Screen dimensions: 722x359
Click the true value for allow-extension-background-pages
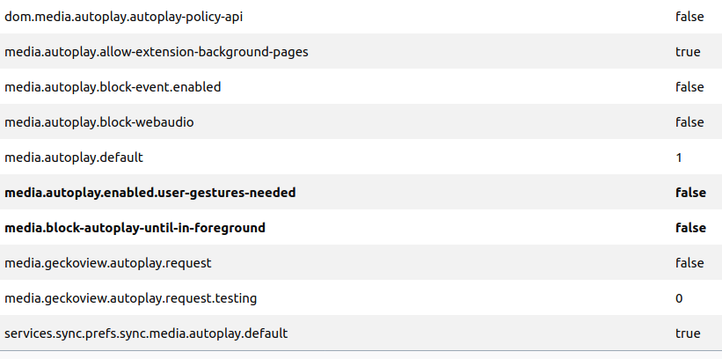(x=688, y=52)
